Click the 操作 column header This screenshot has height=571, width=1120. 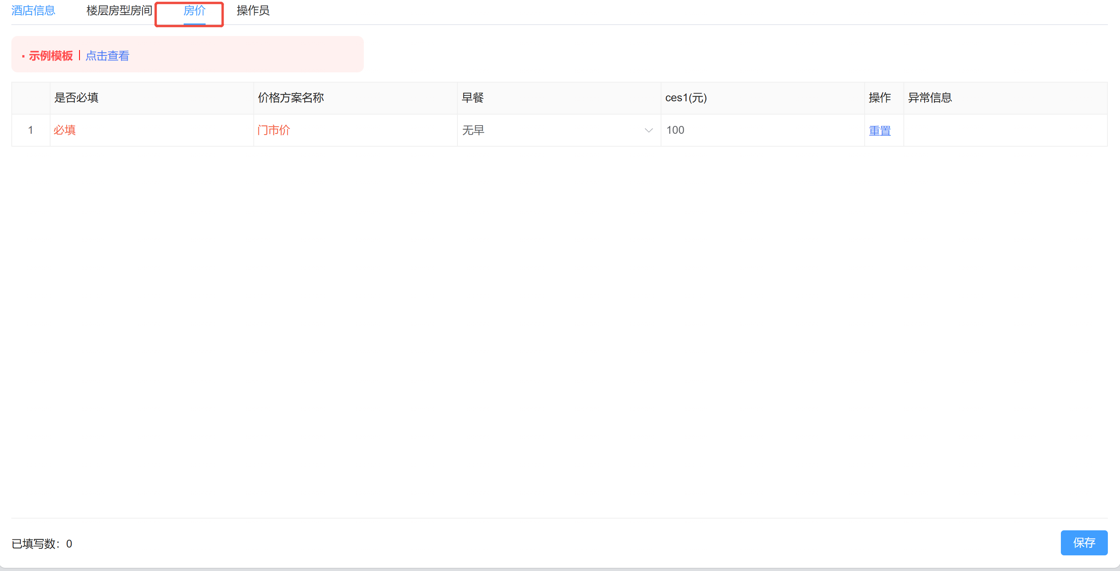click(x=880, y=98)
